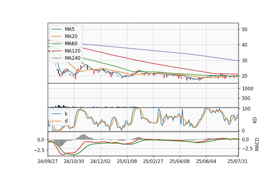Click the MA20 legend label
The height and width of the screenshot is (190, 265).
[71, 36]
